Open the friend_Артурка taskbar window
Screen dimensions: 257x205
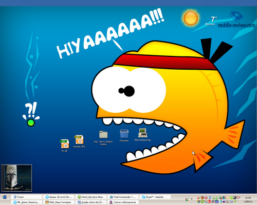pyautogui.click(x=91, y=197)
